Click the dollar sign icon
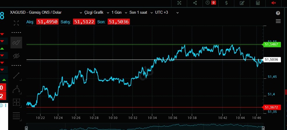Screen dimensions: 287x130 (226, 3)
